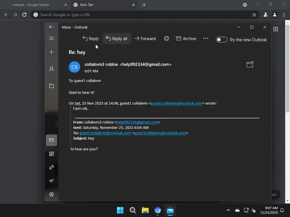This screenshot has height=217, width=290.
Task: Open the Google apps grid icon
Action: pyautogui.click(x=276, y=29)
